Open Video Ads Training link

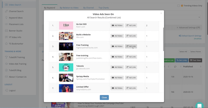click(18, 64)
